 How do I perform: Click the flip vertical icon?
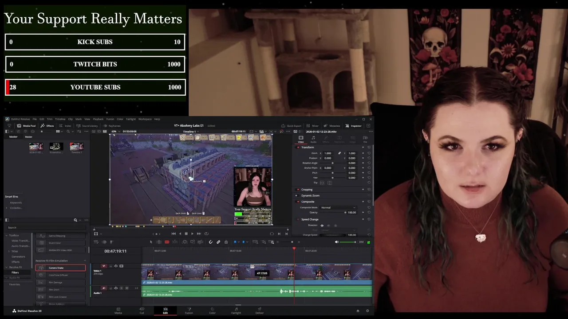coord(329,183)
